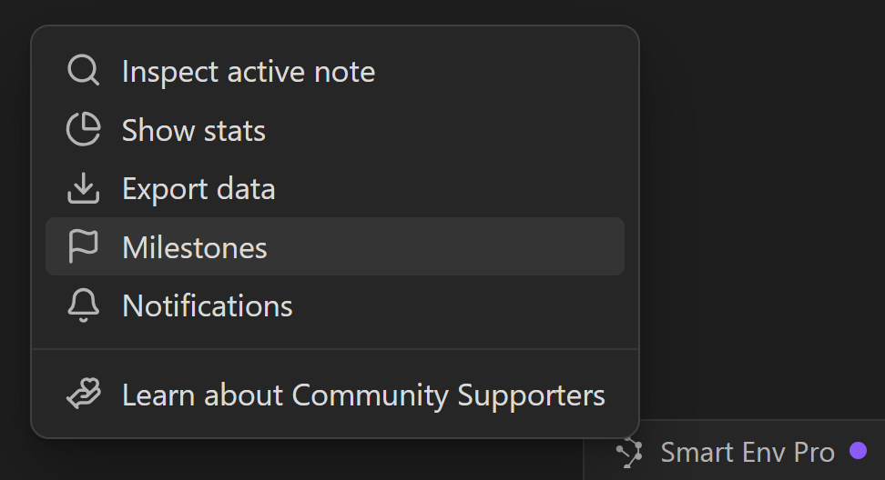Follow the Learn about Community Supporters link
The width and height of the screenshot is (885, 480).
363,395
